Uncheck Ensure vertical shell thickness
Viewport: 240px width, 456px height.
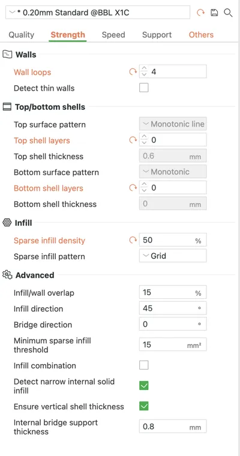pyautogui.click(x=144, y=406)
